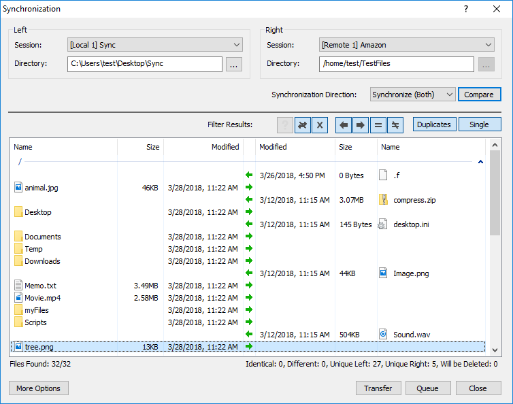Click the Downloads folder icon
The height and width of the screenshot is (404, 513).
tap(18, 260)
